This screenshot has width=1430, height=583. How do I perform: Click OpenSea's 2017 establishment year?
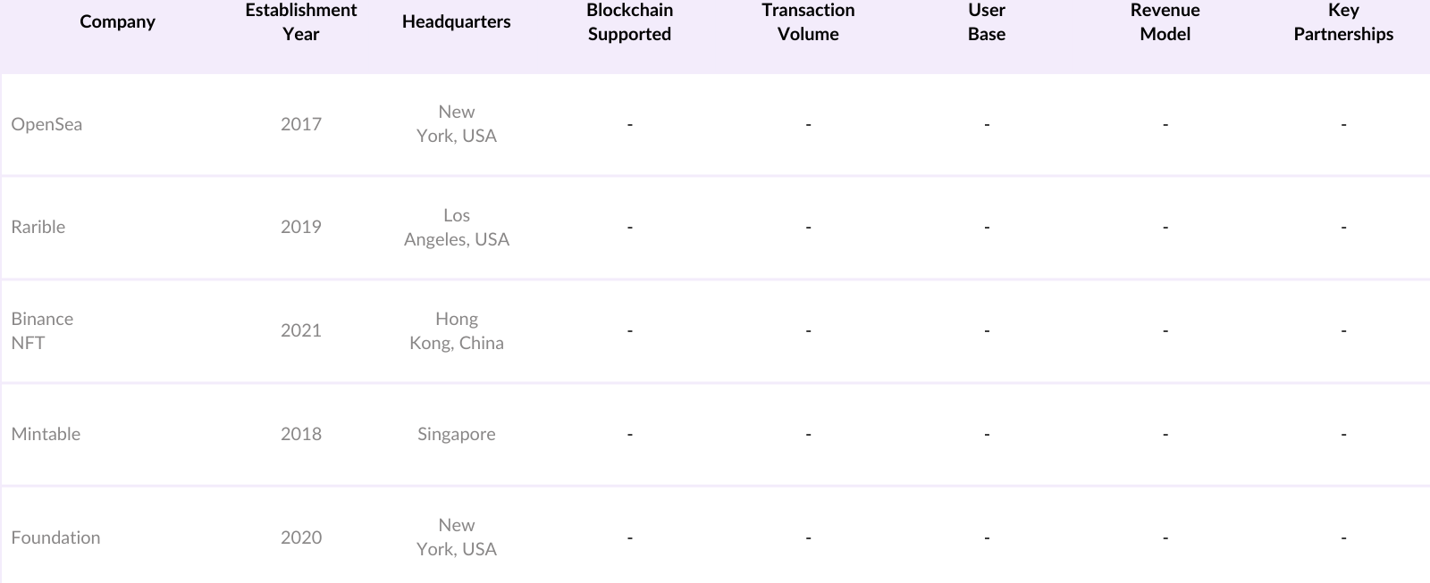click(301, 124)
